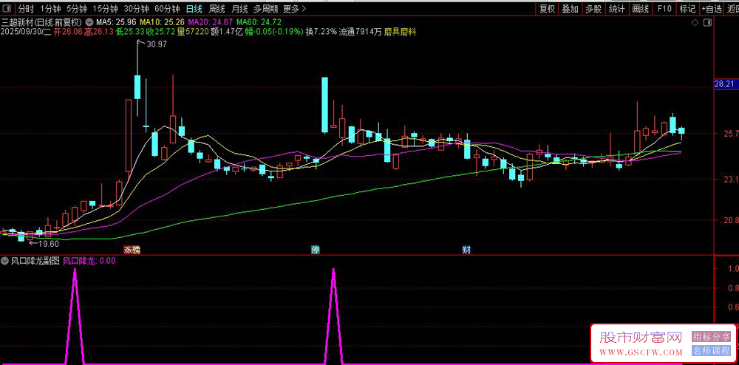Select the 1分钟 period tab
Viewport: 739px width, 365px height.
[50, 8]
